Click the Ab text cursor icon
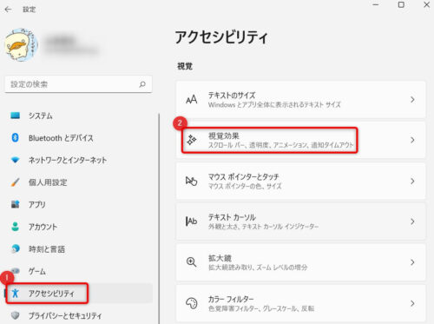The height and width of the screenshot is (324, 434). 191,222
